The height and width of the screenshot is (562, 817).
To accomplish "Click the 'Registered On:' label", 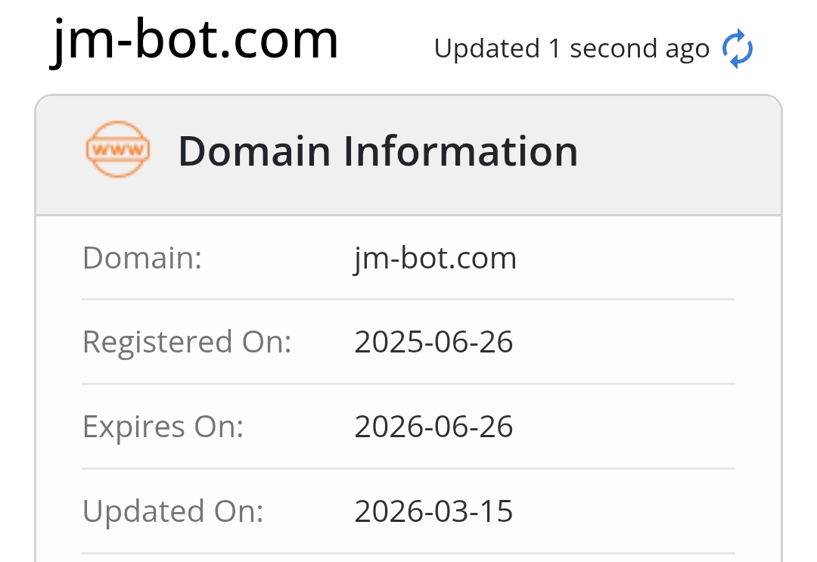I will click(187, 342).
